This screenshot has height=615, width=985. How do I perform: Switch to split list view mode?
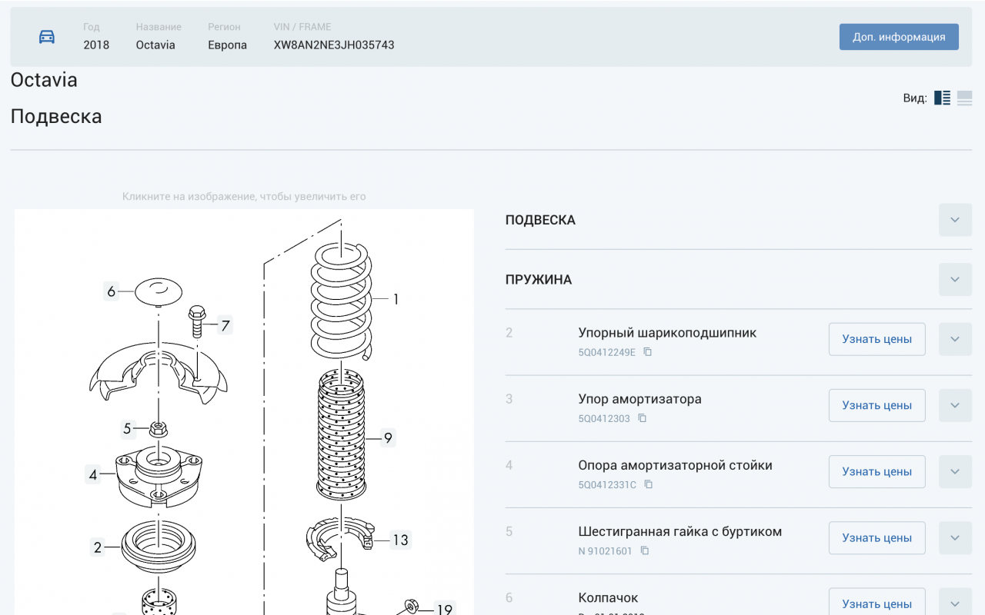tap(943, 98)
